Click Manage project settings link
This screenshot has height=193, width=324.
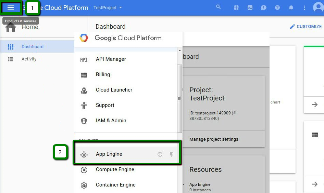(214, 139)
